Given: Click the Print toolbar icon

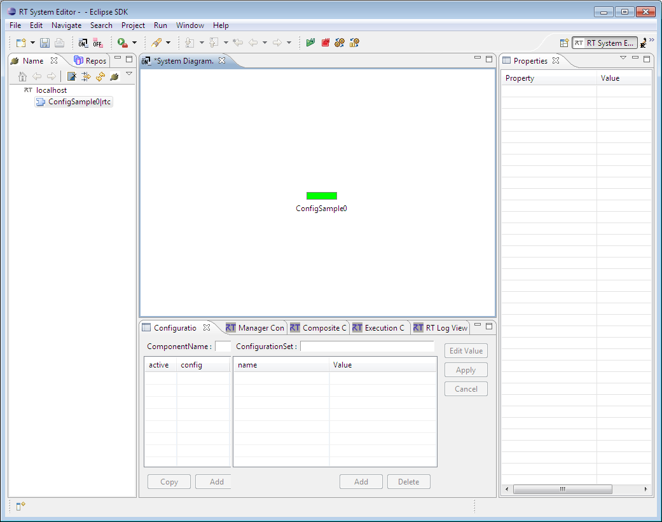Looking at the screenshot, I should coord(60,43).
